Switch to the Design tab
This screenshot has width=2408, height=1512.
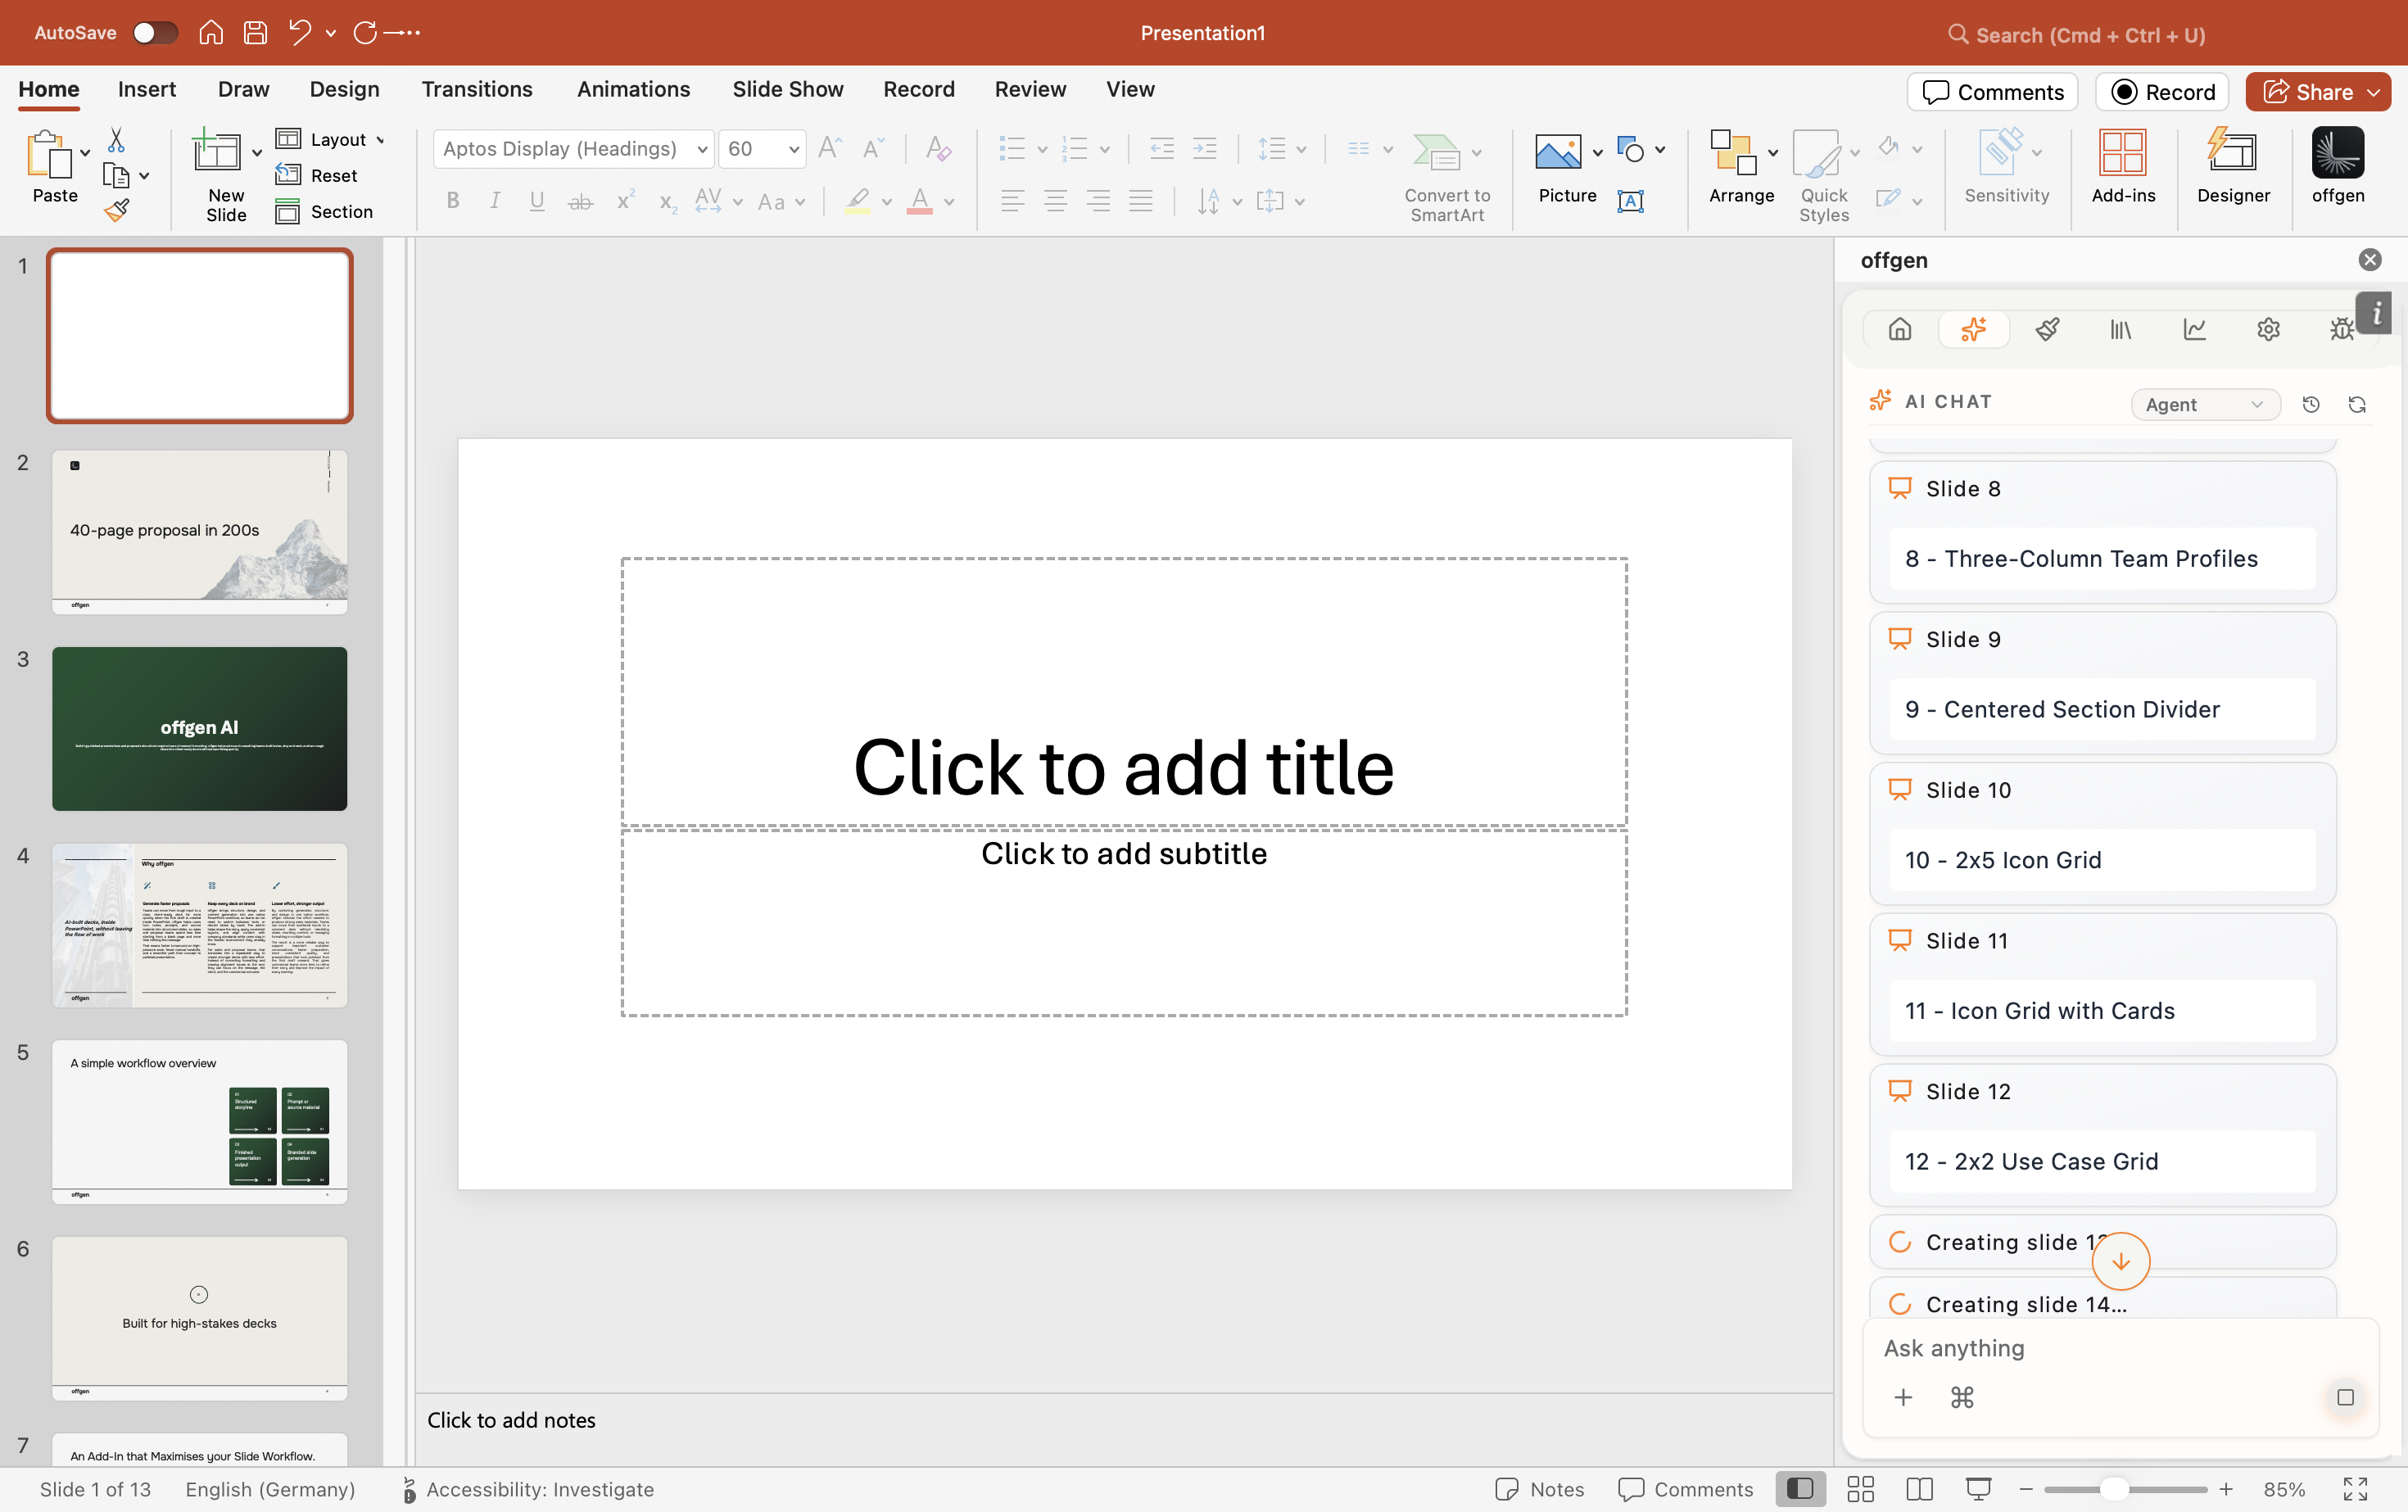click(x=344, y=89)
